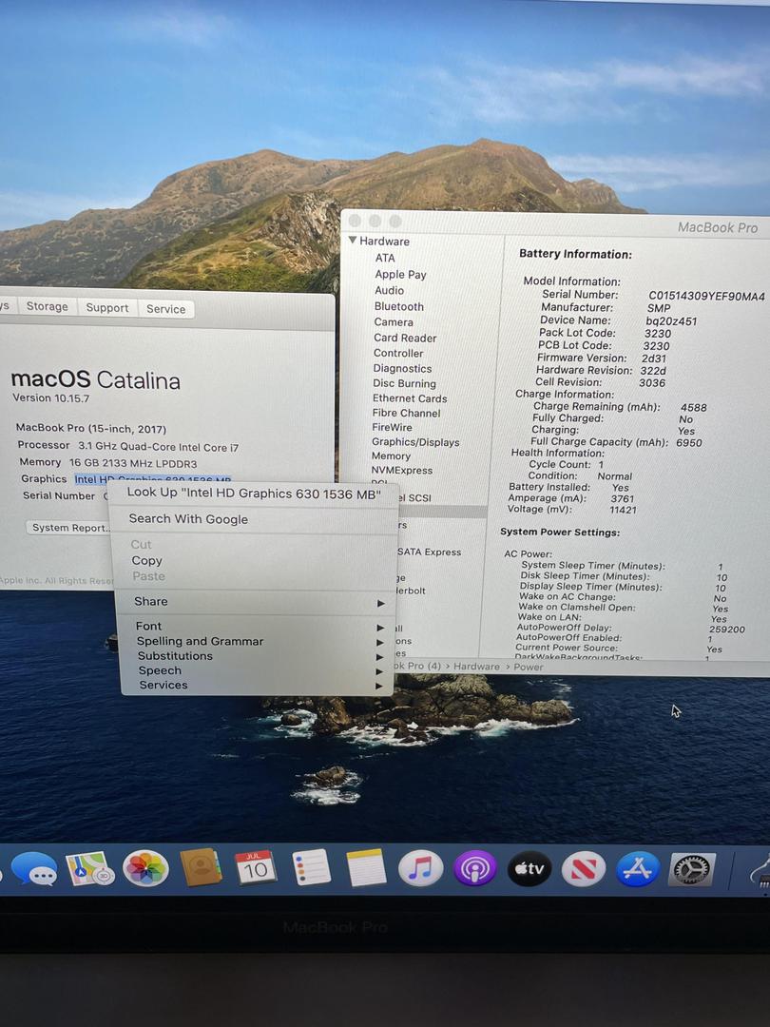
Task: Click the Firmware Version value 2d31
Action: click(x=653, y=358)
